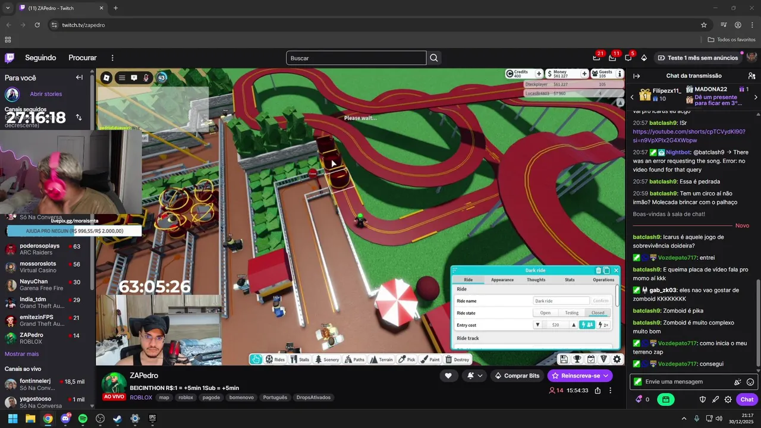Collapse the Para você sidebar
Screen dimensions: 761x428
79,77
